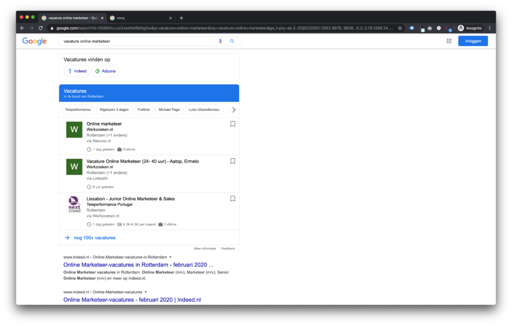The height and width of the screenshot is (326, 512).
Task: Filter by Michael Page chip
Action: [x=169, y=110]
